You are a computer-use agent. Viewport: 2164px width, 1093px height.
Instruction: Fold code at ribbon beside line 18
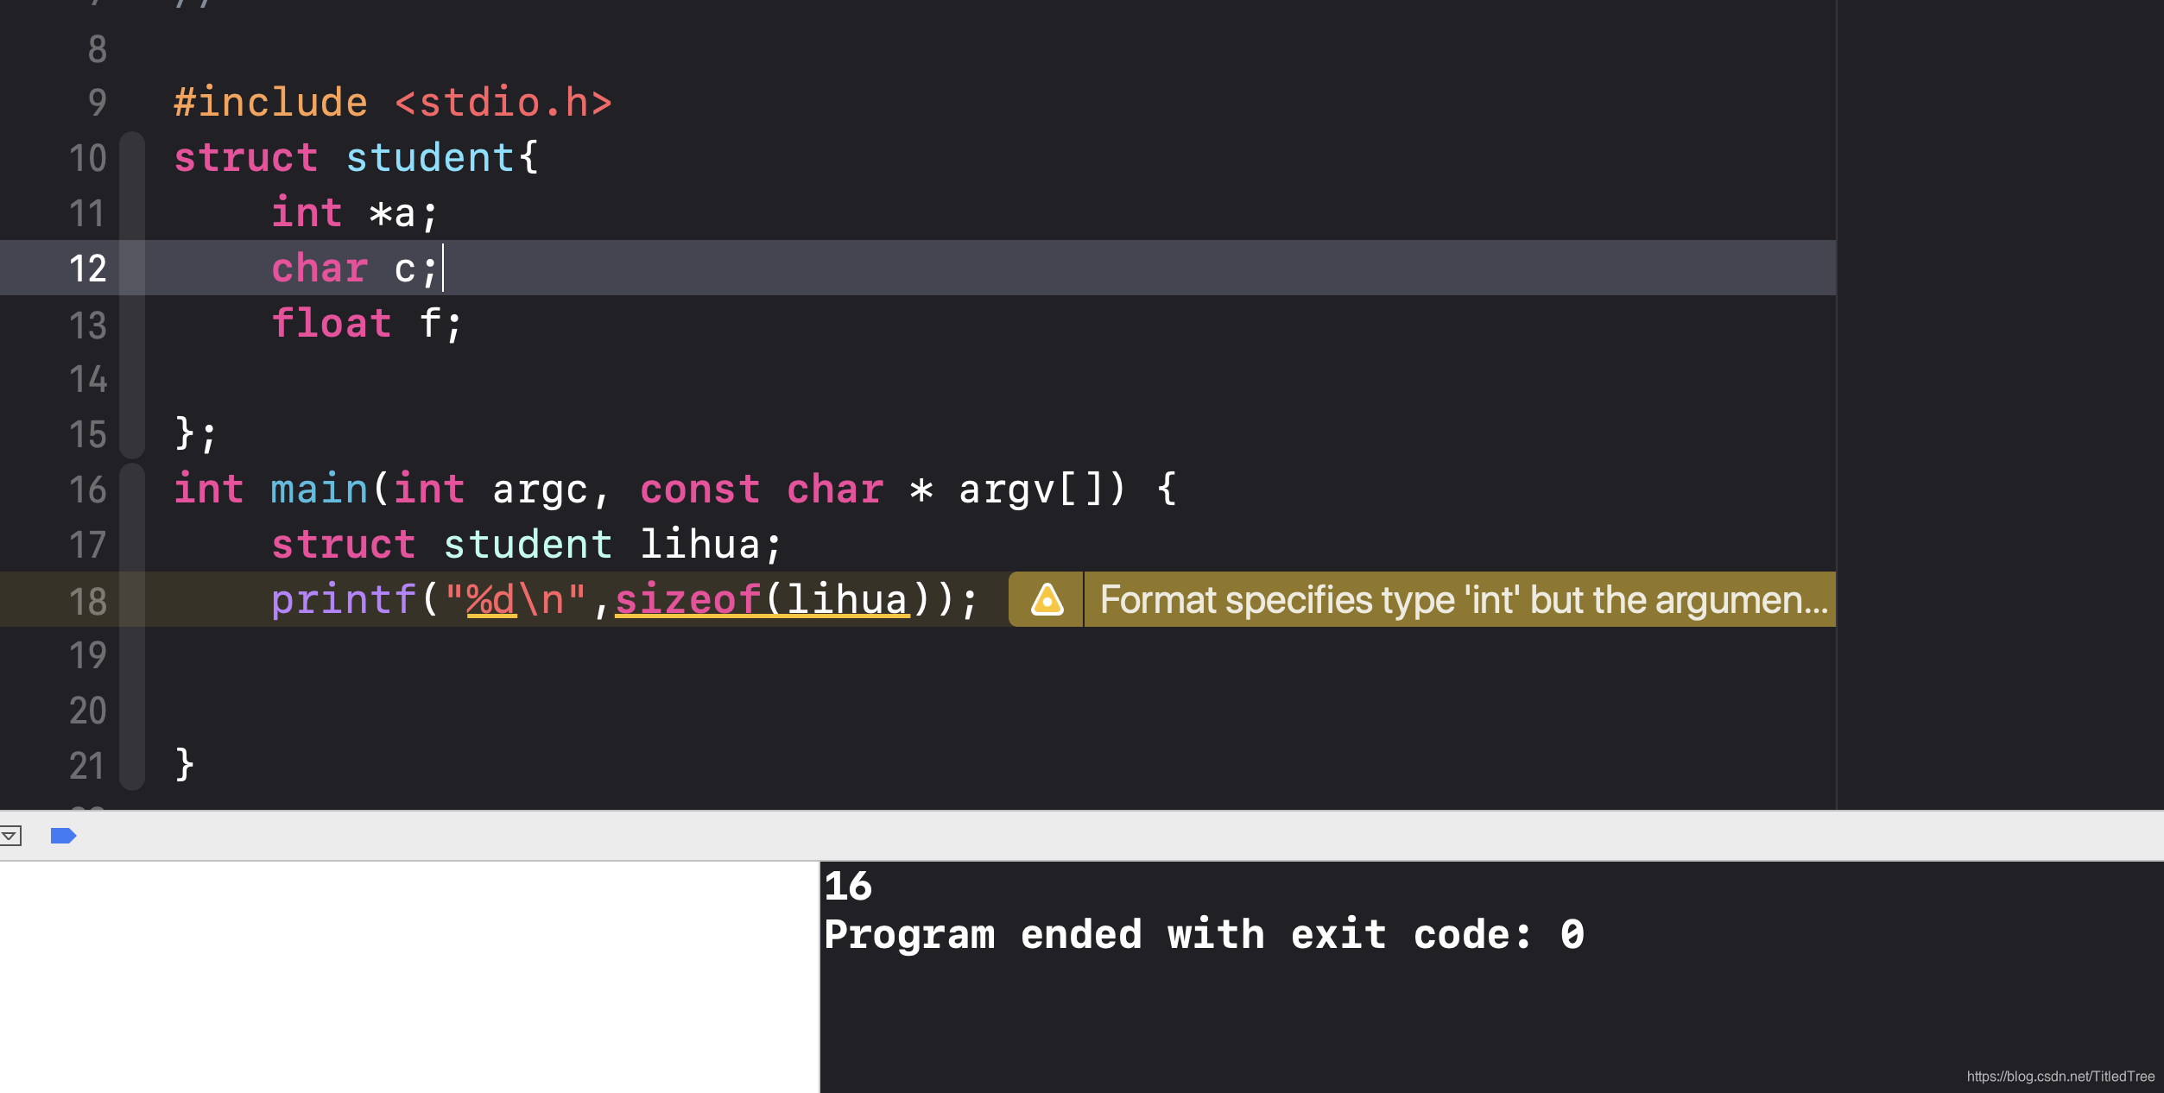click(x=132, y=600)
